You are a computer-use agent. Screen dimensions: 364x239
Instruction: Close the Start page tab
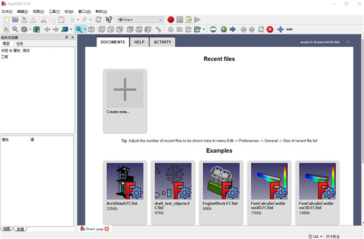[107, 229]
